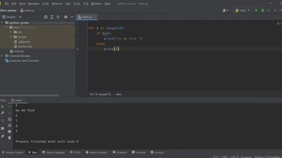Image resolution: width=282 pixels, height=158 pixels.
Task: Toggle soft-wrap in Run console
Action: (10, 119)
